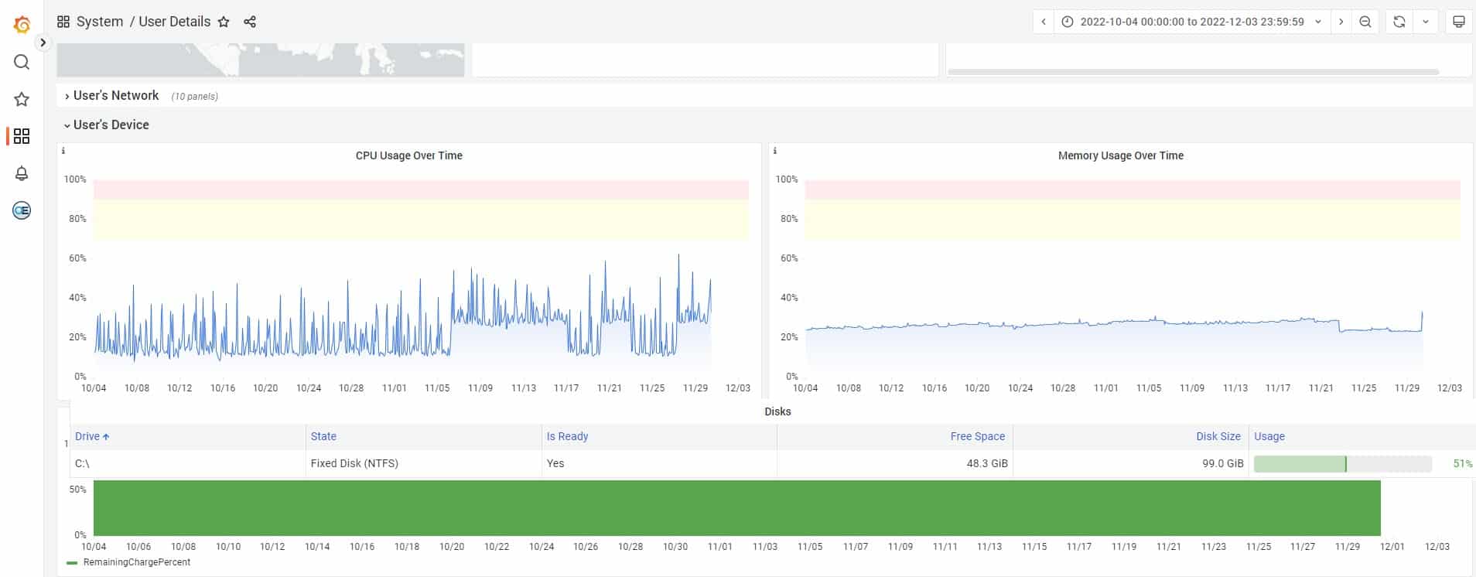This screenshot has width=1476, height=577.
Task: Open the time range picker
Action: (x=1191, y=22)
